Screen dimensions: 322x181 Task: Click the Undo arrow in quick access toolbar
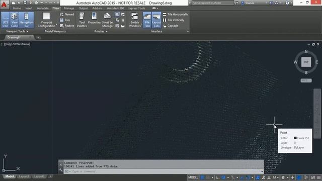42,3
